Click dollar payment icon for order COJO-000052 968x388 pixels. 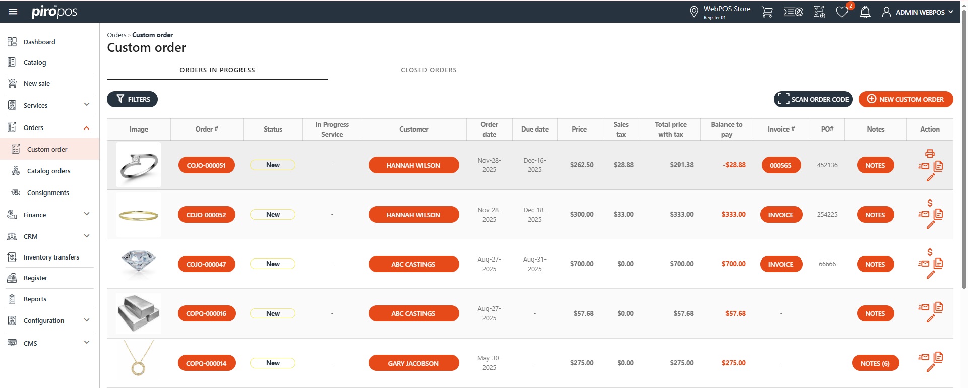pos(930,203)
